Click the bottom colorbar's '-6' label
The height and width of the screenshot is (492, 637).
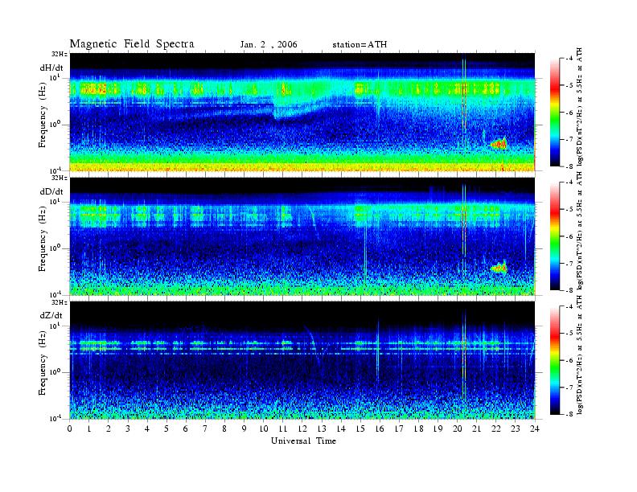(569, 360)
